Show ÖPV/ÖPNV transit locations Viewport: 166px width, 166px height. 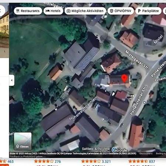pyautogui.click(x=121, y=11)
